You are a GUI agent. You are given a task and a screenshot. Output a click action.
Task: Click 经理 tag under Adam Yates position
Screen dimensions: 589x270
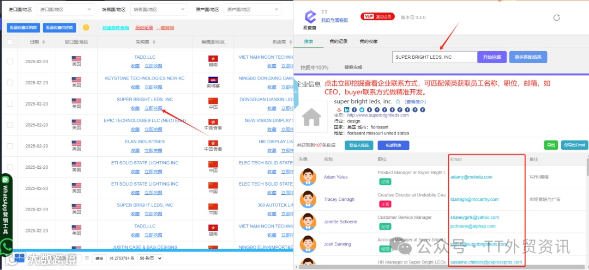pos(385,182)
